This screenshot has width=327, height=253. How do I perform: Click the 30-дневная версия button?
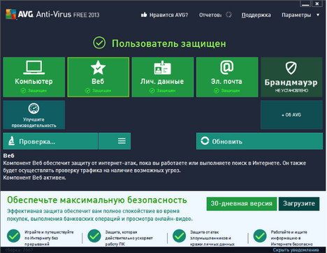pyautogui.click(x=242, y=203)
